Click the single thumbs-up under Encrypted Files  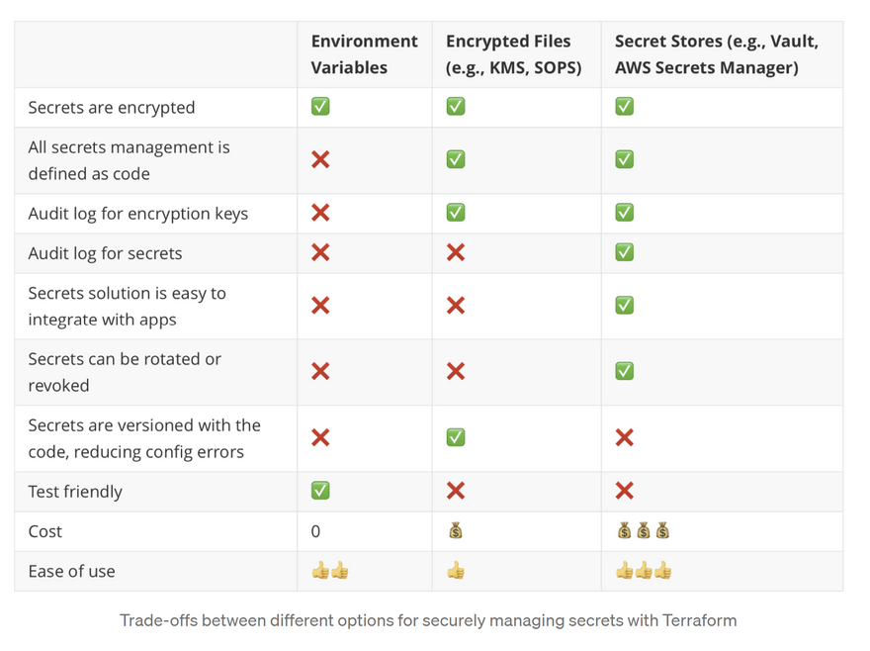click(455, 571)
